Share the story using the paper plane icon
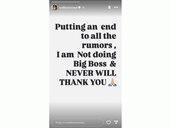 pos(116,122)
